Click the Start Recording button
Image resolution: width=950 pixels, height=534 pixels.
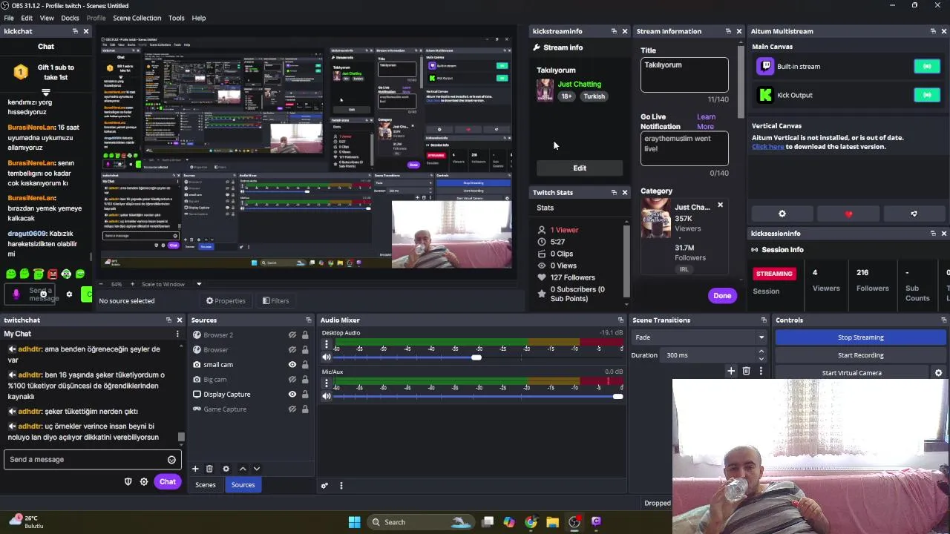(860, 355)
